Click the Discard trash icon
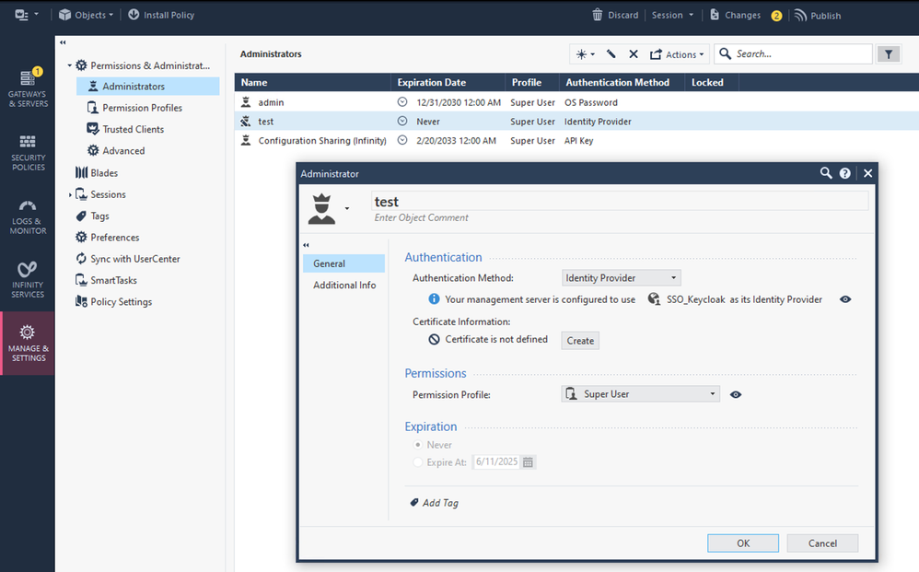 [598, 15]
